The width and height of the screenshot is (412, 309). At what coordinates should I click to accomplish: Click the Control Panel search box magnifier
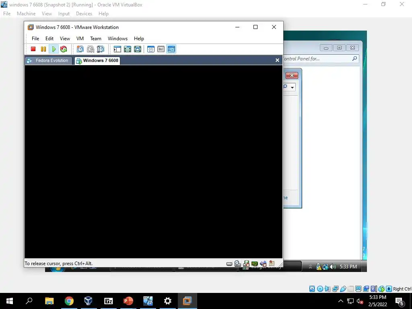point(354,59)
